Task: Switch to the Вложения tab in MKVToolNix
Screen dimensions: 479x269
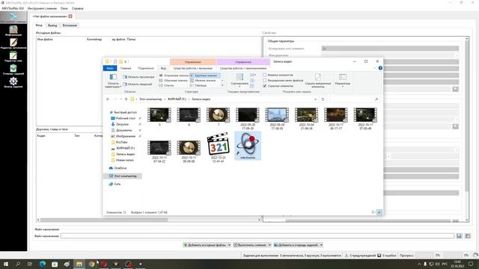Action: (x=70, y=25)
